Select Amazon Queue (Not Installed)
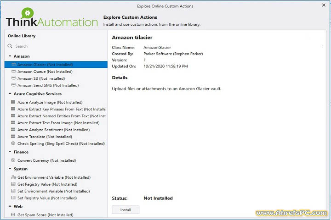Viewport: 331px width, 220px height. click(x=56, y=71)
